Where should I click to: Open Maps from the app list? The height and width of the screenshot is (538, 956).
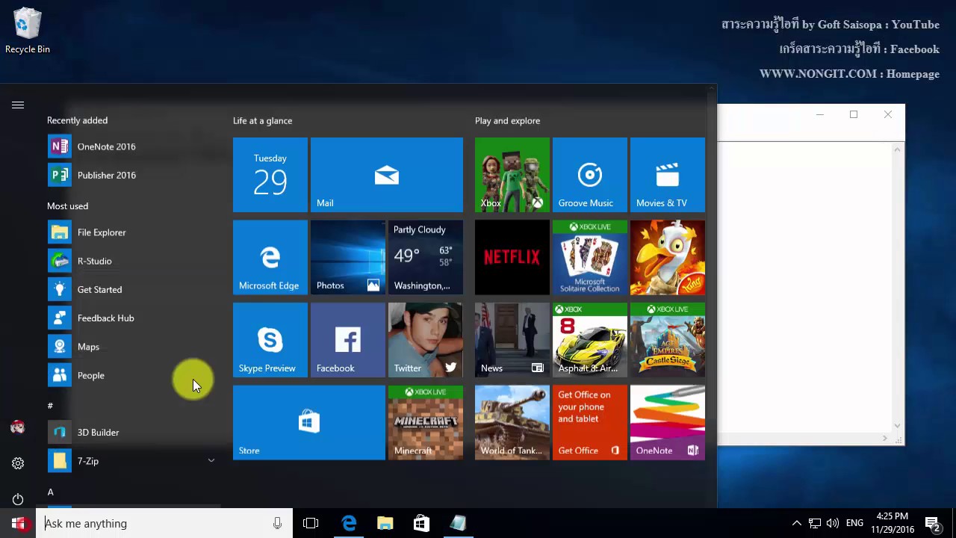pyautogui.click(x=134, y=347)
